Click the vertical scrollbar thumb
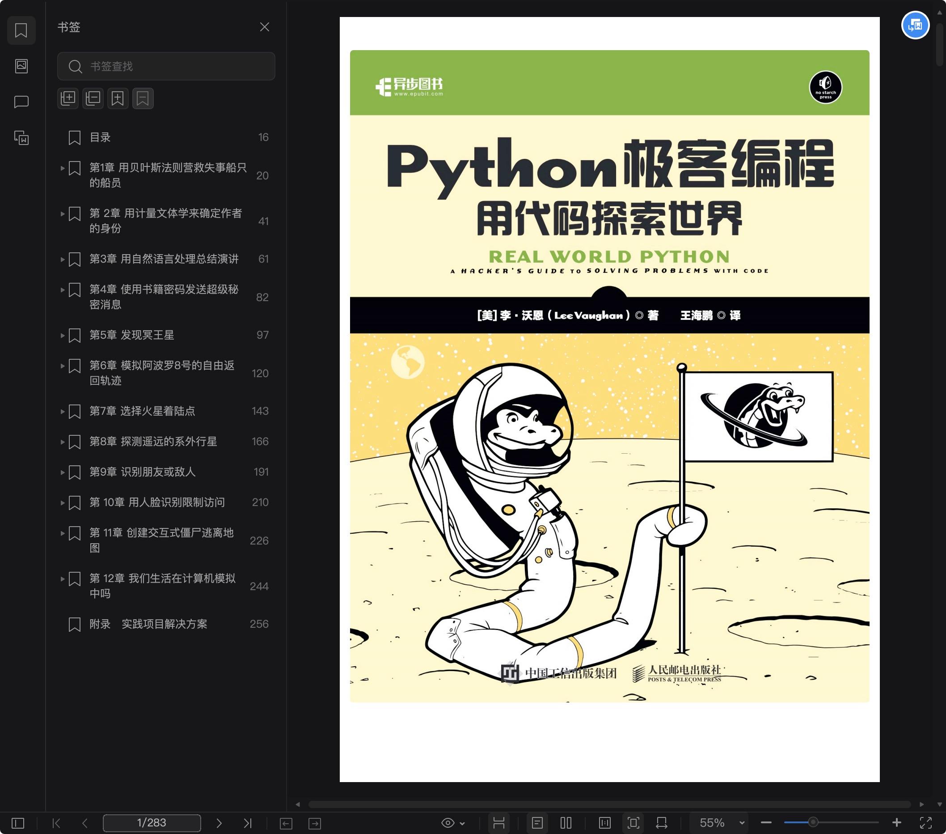The image size is (946, 834). pos(940,45)
